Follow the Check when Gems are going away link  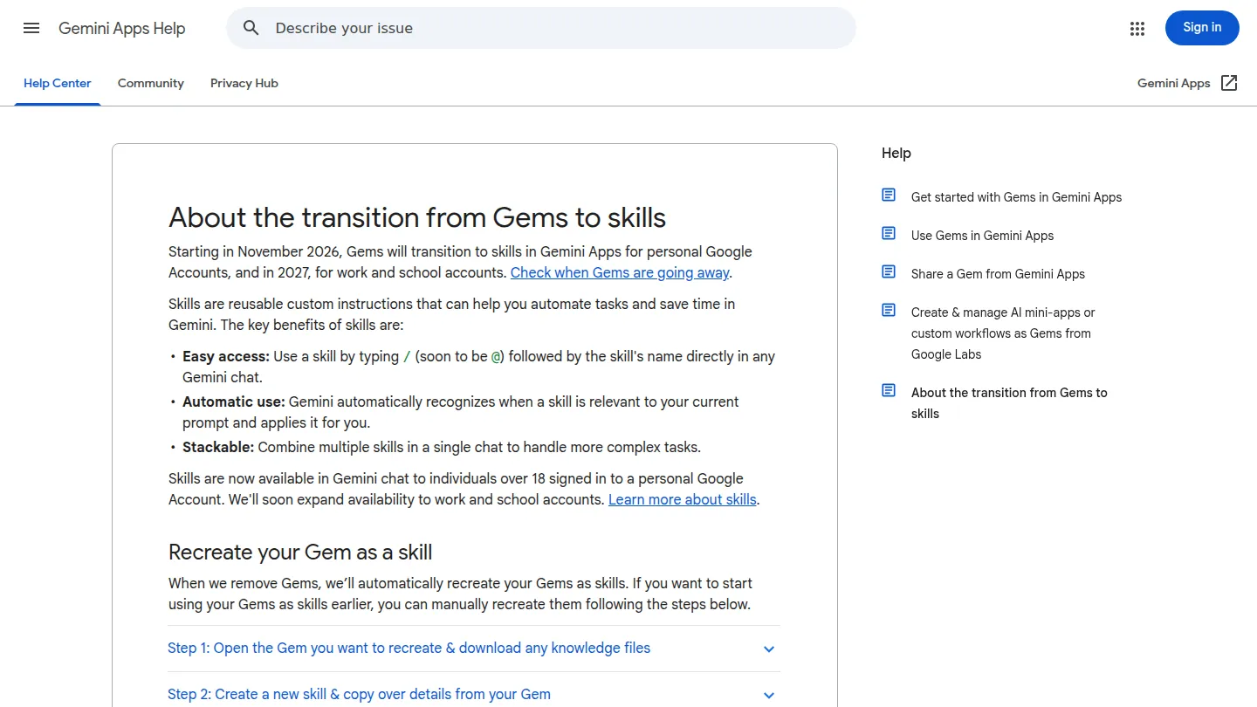pos(620,272)
